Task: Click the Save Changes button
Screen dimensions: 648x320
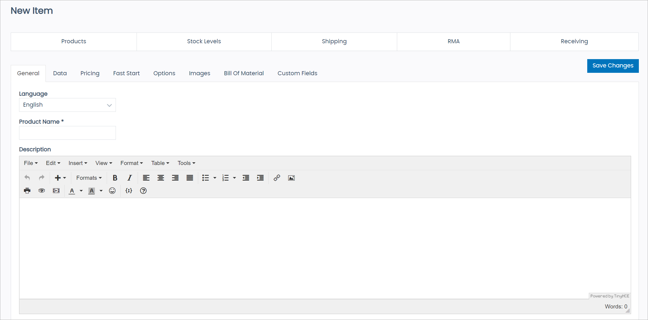Action: pos(613,66)
